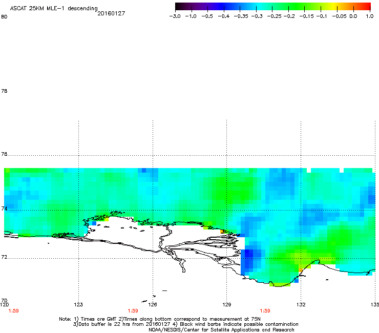Click the 72 latitude axis label

tap(4, 257)
